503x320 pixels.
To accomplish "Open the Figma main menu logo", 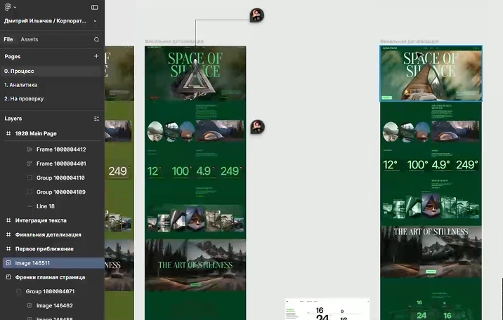I will (x=8, y=7).
